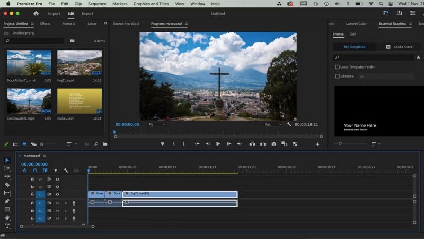Click Mark In bracket button
424x239 pixels.
coord(174,144)
